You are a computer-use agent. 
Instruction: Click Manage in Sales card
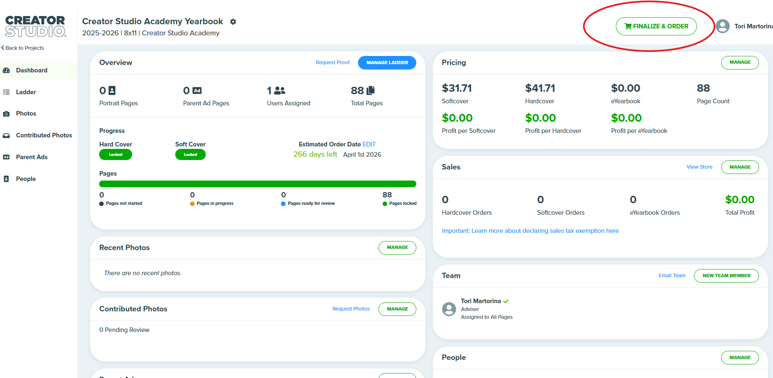pos(740,167)
